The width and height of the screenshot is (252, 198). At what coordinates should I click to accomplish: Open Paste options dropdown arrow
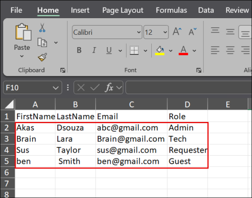coord(22,56)
